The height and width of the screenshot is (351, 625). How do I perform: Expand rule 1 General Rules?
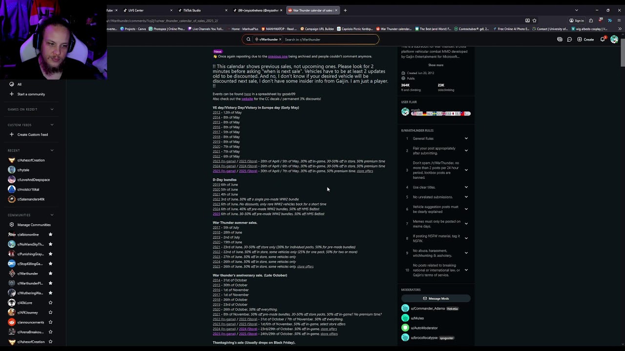(x=466, y=138)
